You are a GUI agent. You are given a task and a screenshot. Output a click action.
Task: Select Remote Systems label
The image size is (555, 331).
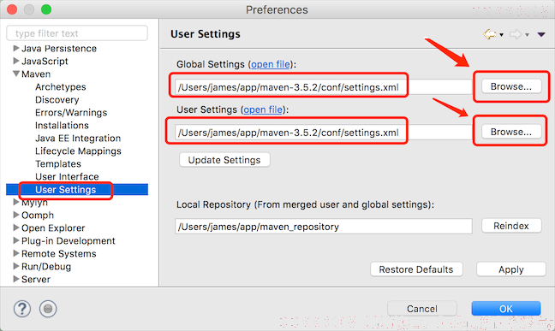[59, 253]
